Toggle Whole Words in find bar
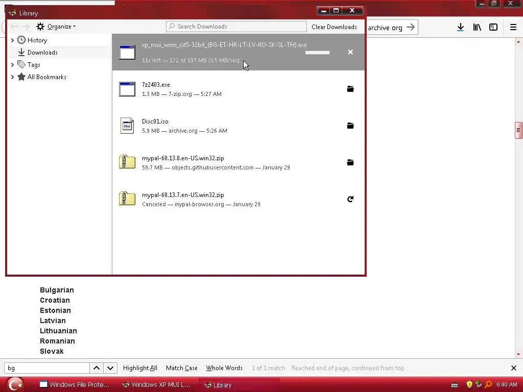523x392 pixels. click(224, 368)
